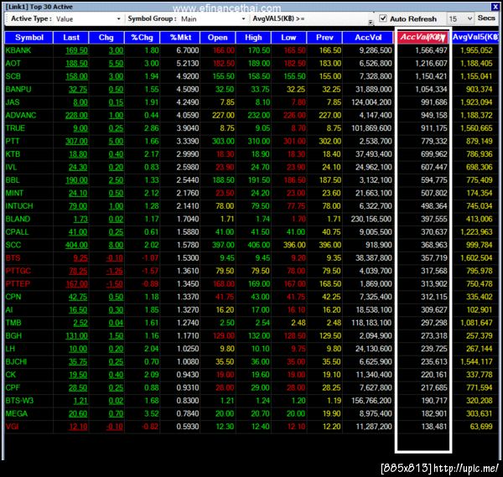Select the JAS symbol
This screenshot has height=477, width=503.
13,102
